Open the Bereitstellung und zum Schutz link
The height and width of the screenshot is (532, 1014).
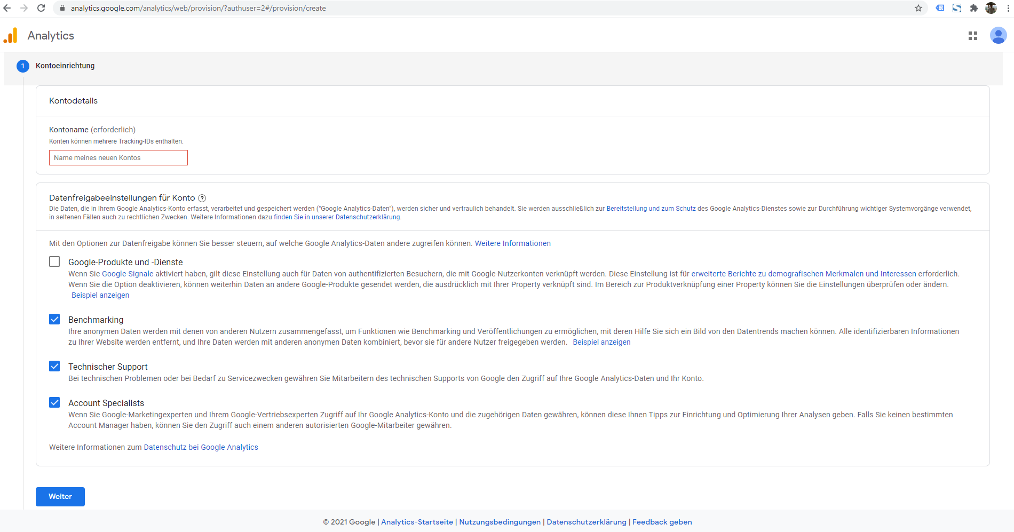tap(651, 209)
